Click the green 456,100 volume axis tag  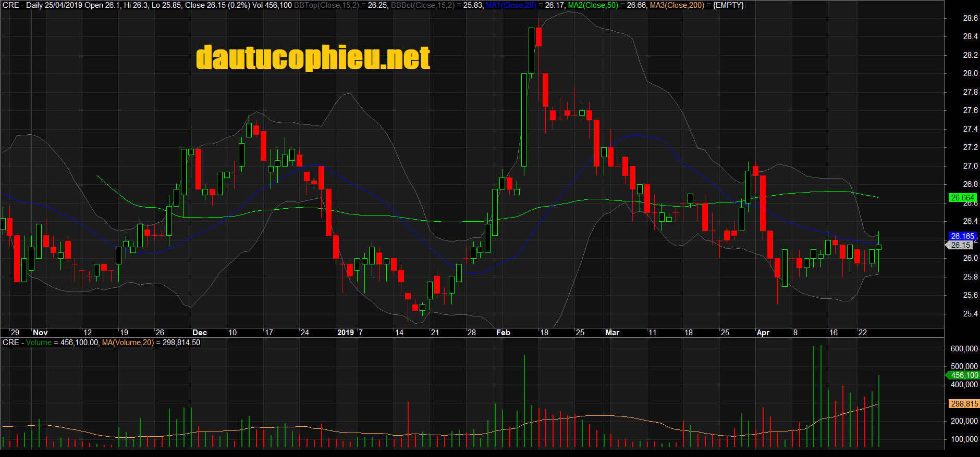(x=964, y=375)
